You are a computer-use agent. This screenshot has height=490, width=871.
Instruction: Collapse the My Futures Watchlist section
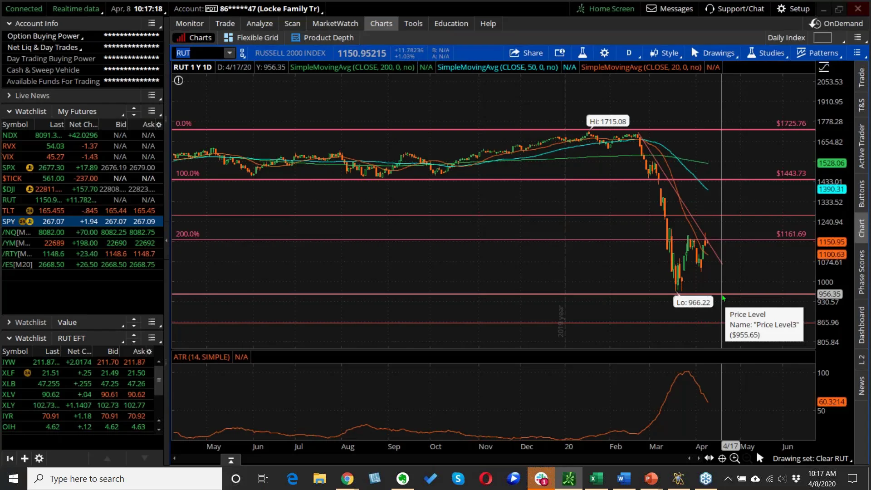(9, 112)
